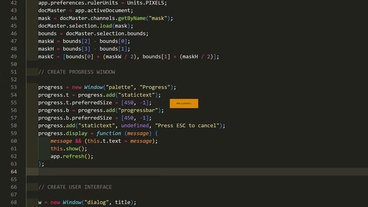Click the orange button next to line 55

tap(184, 103)
